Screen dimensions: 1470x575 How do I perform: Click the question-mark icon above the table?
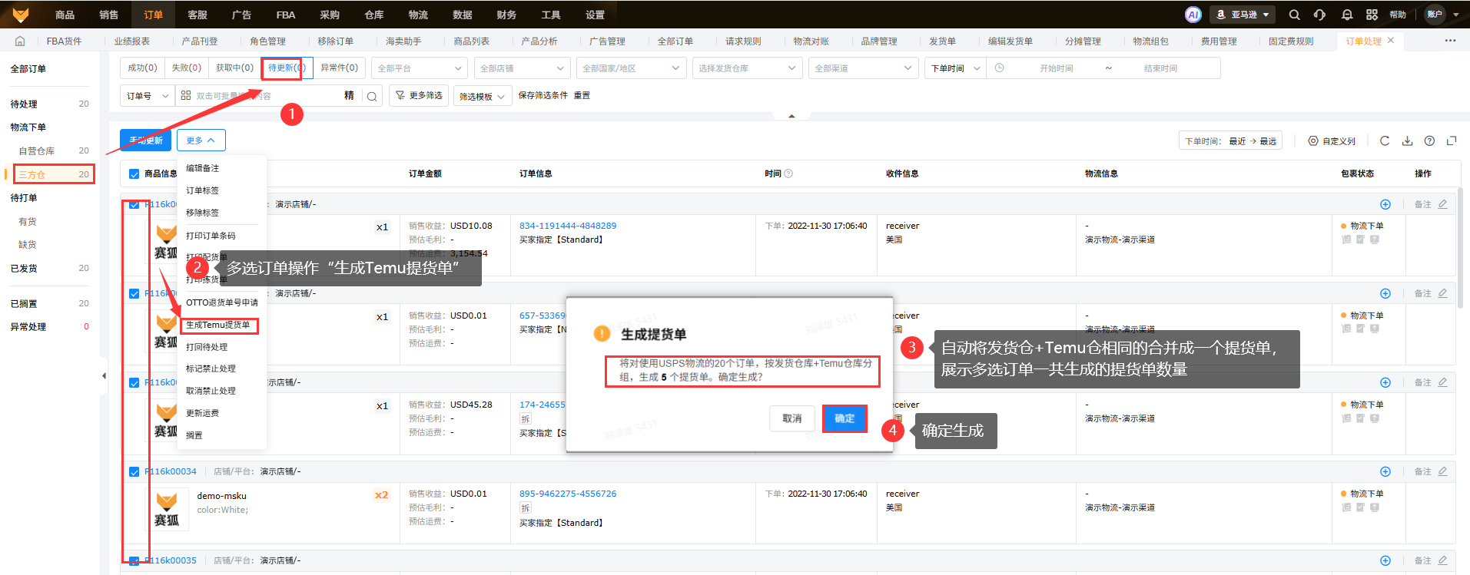(x=1429, y=140)
